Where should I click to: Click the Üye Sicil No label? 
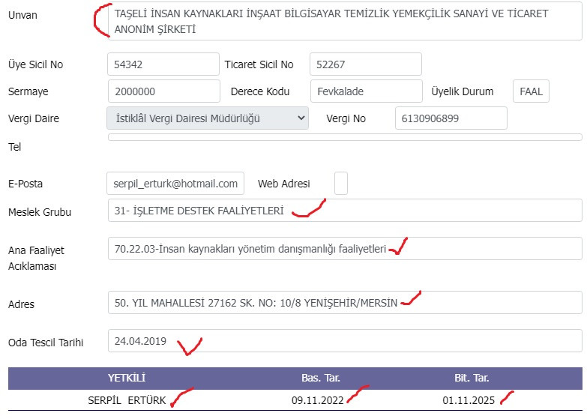tap(35, 64)
